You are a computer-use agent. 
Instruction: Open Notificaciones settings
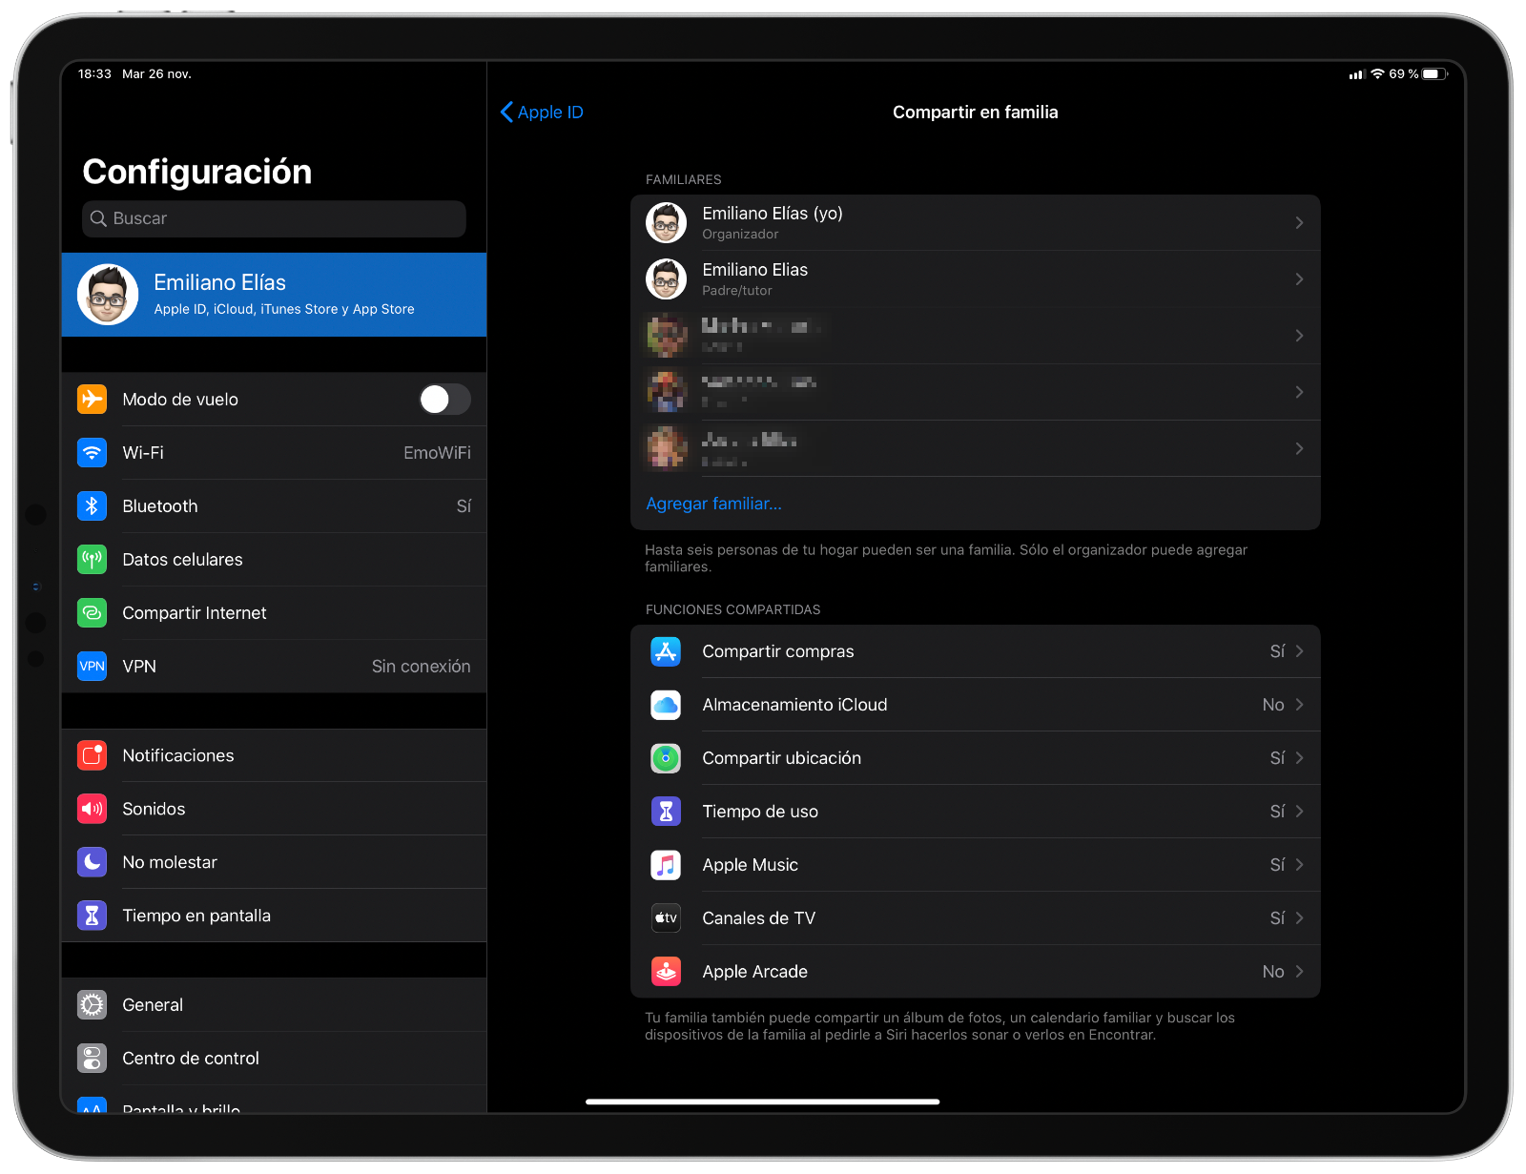274,755
